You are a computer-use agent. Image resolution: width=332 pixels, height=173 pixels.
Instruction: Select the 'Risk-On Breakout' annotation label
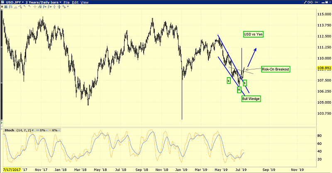276,69
